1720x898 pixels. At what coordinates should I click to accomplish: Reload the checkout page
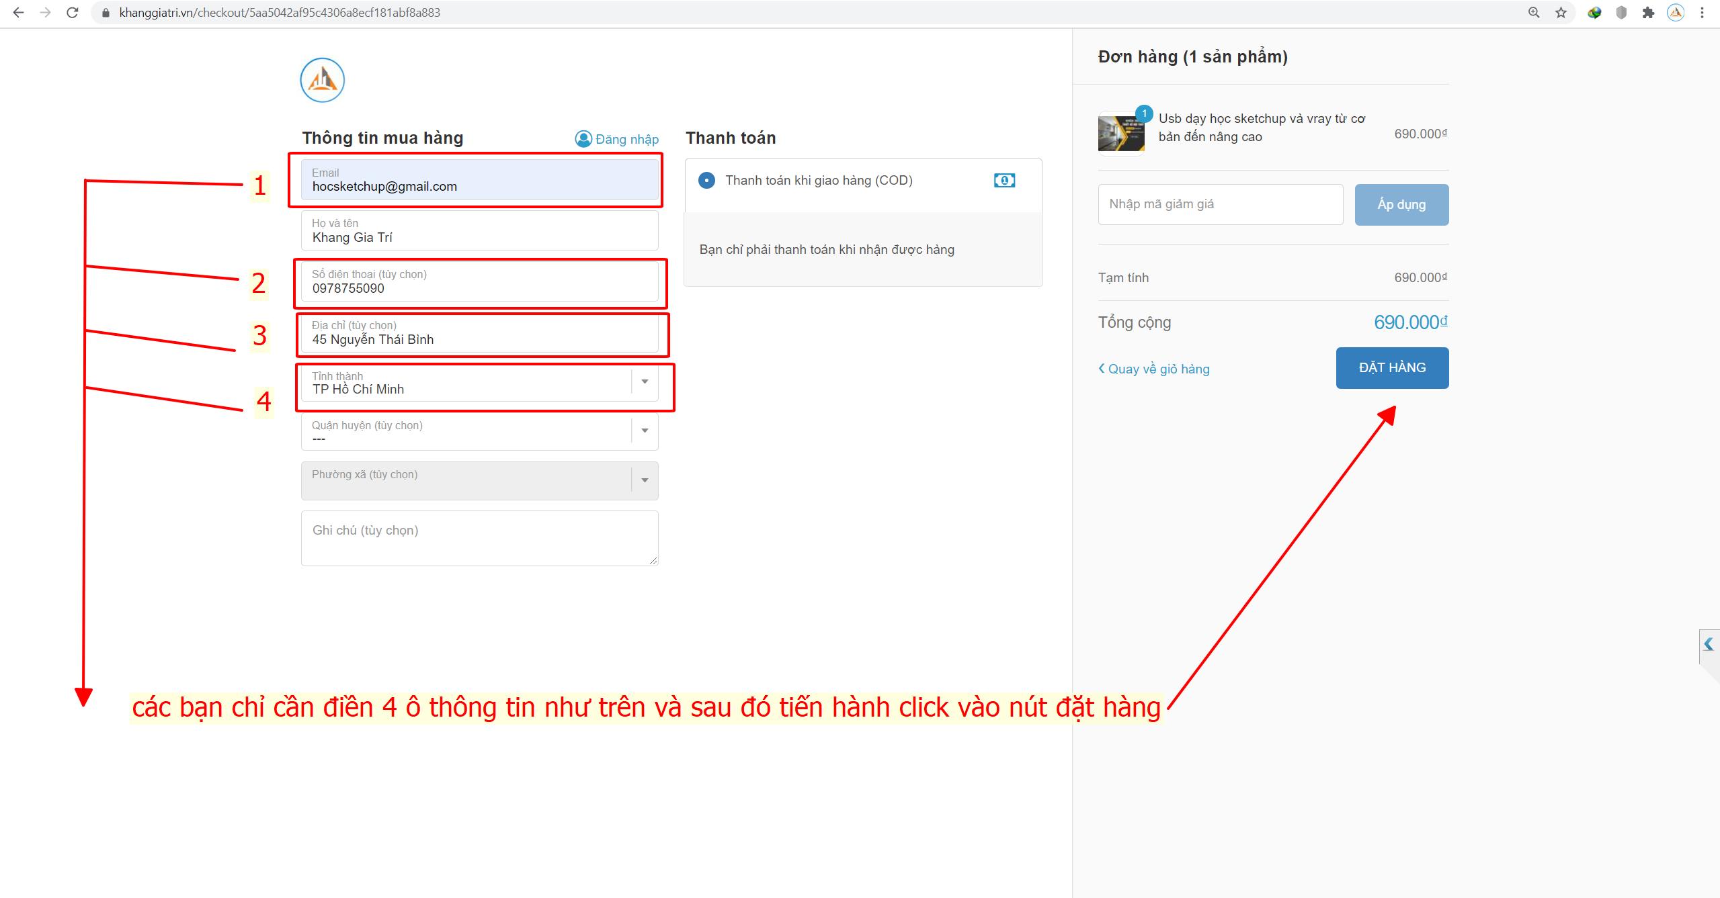73,12
